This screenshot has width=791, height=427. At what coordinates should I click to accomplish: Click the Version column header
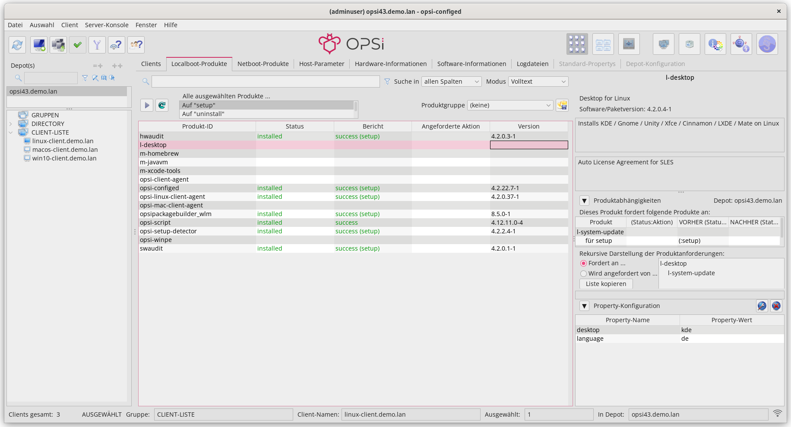[x=529, y=126]
